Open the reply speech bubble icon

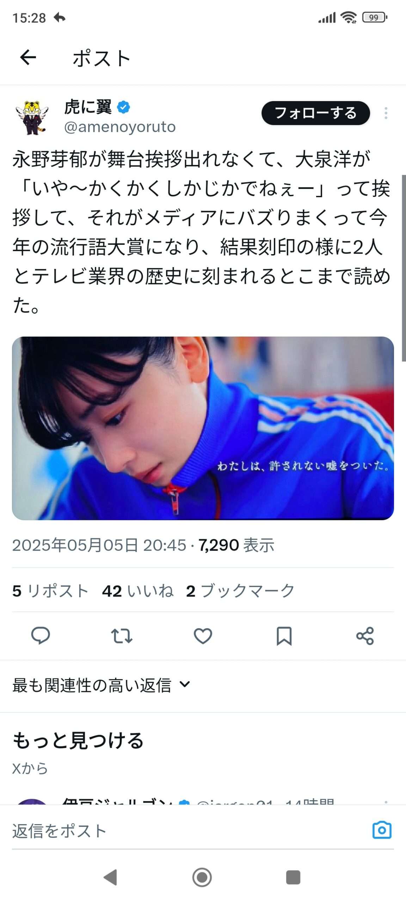(41, 636)
